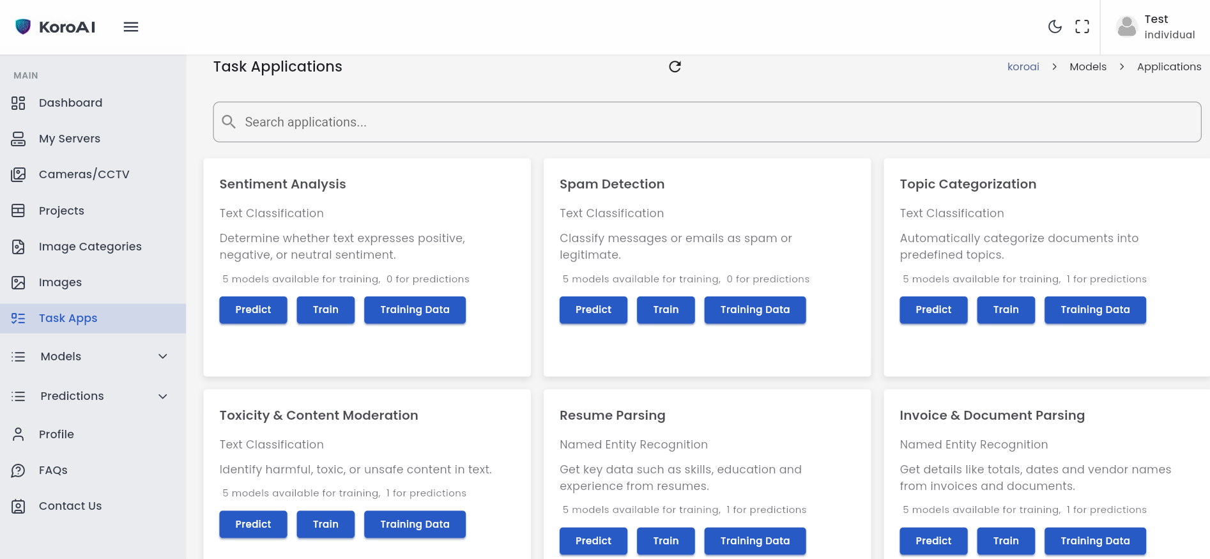Open the user profile avatar
Viewport: 1210px width, 559px height.
point(1126,27)
